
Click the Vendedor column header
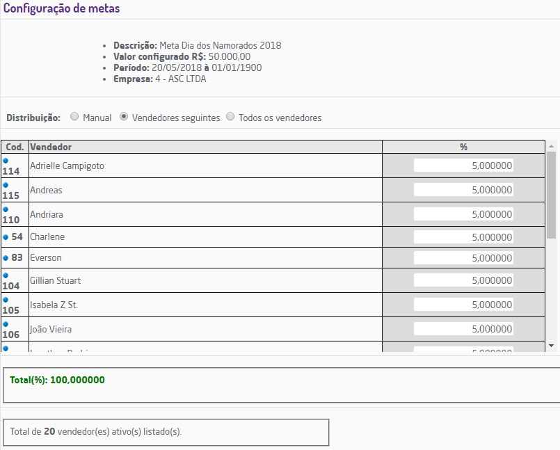[x=205, y=147]
